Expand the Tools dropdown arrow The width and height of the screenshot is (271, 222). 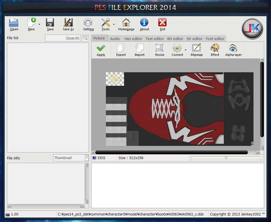tap(114, 24)
